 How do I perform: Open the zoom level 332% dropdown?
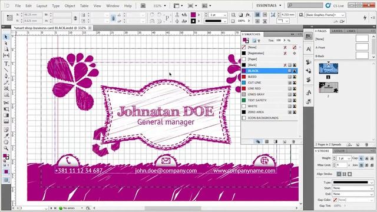click(x=165, y=5)
